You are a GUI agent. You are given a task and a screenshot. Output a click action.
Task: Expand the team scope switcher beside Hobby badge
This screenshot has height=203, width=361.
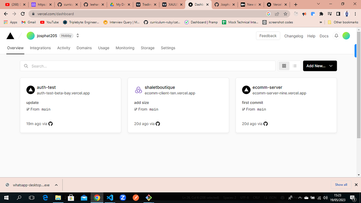77,35
